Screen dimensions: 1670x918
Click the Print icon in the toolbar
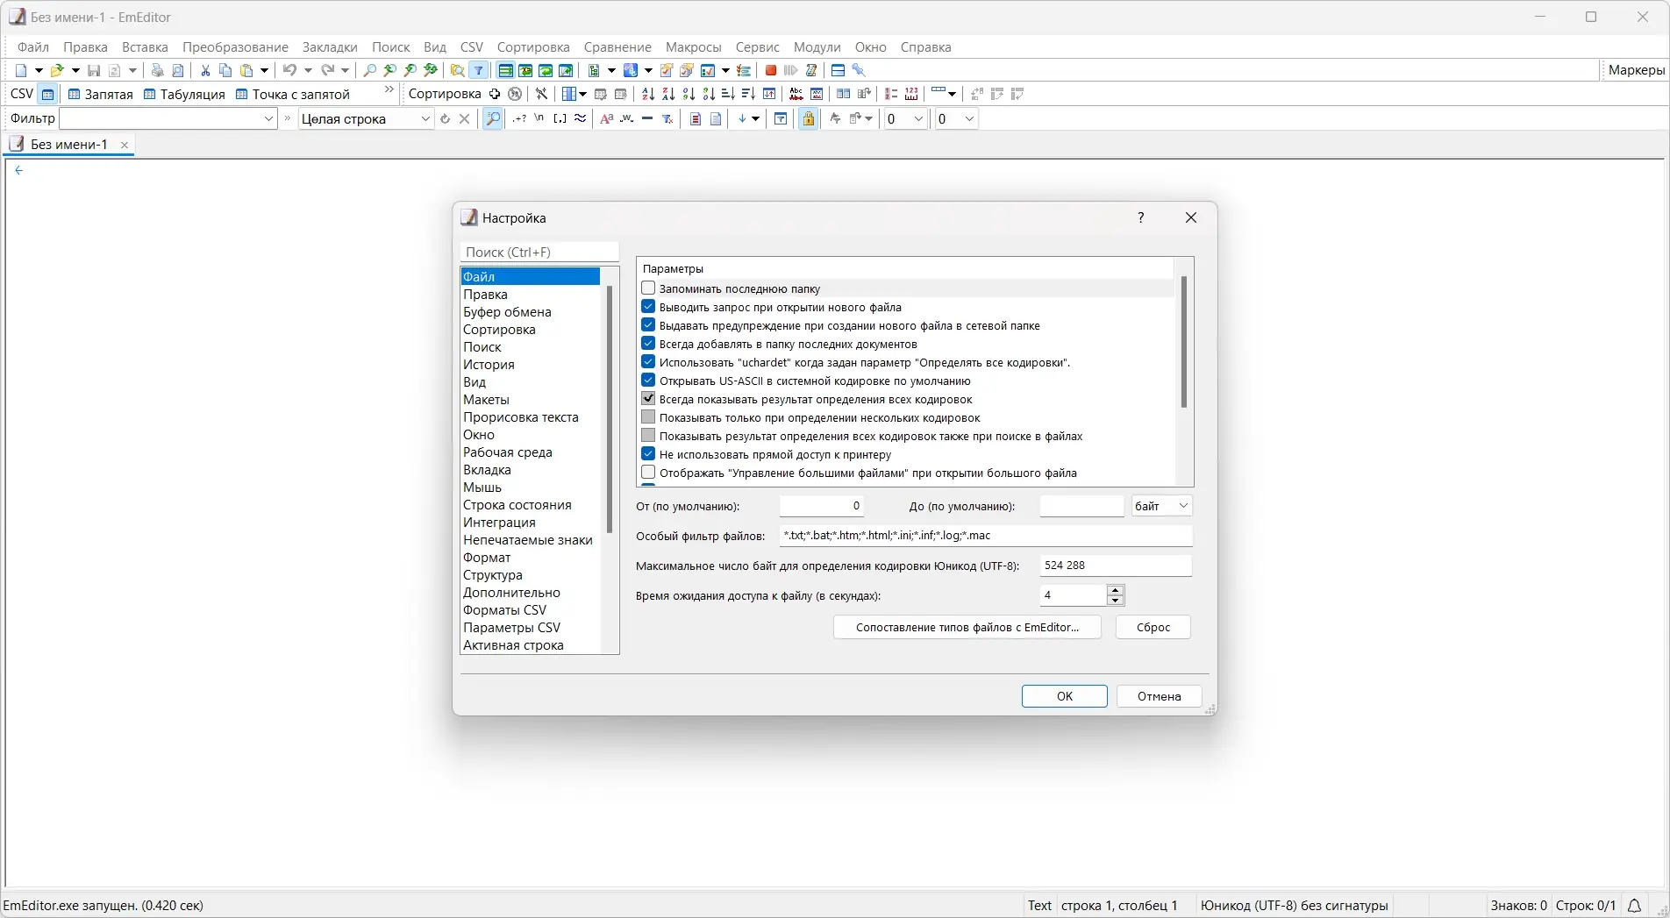click(158, 70)
